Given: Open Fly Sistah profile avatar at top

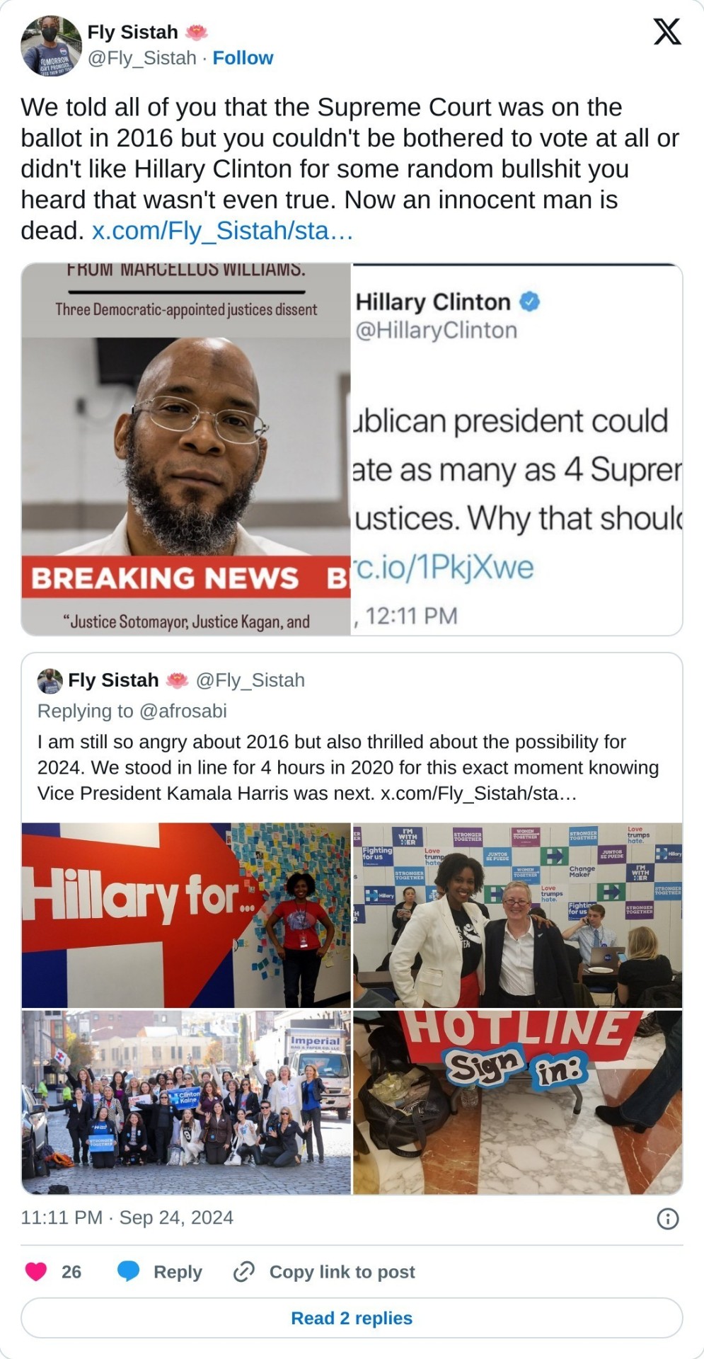Looking at the screenshot, I should 51,45.
